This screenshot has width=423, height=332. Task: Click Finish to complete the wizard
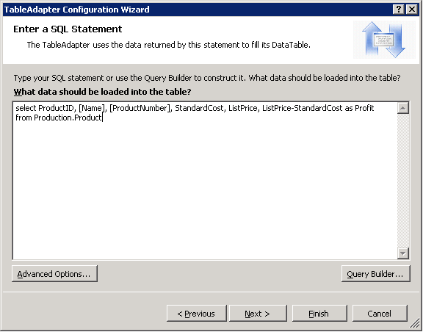click(x=319, y=314)
